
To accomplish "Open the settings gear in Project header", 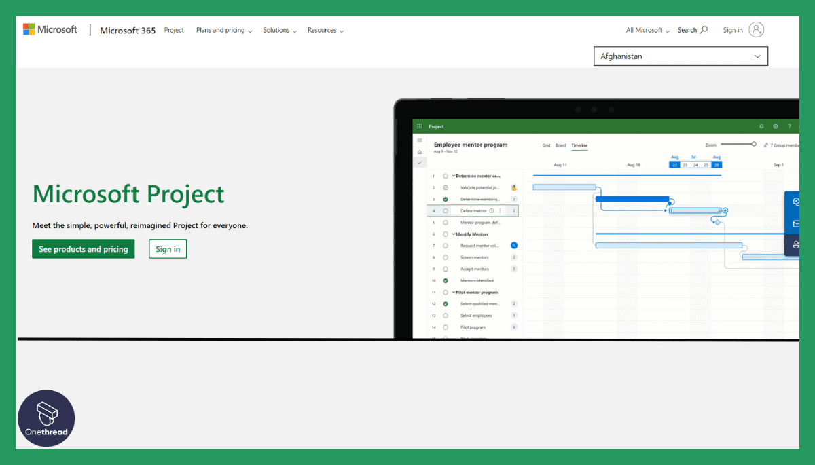I will (775, 126).
